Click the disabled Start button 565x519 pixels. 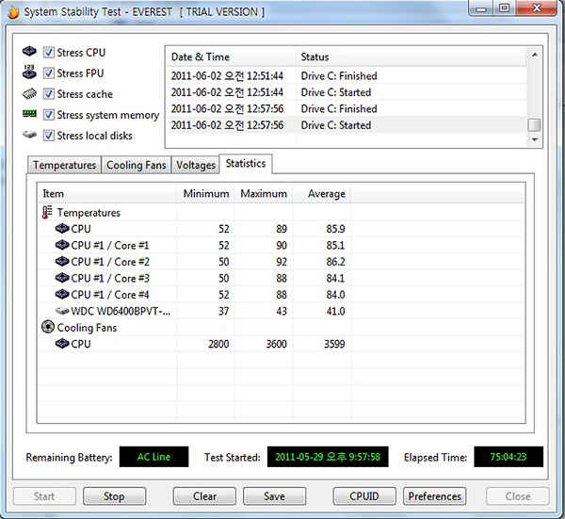pos(44,496)
